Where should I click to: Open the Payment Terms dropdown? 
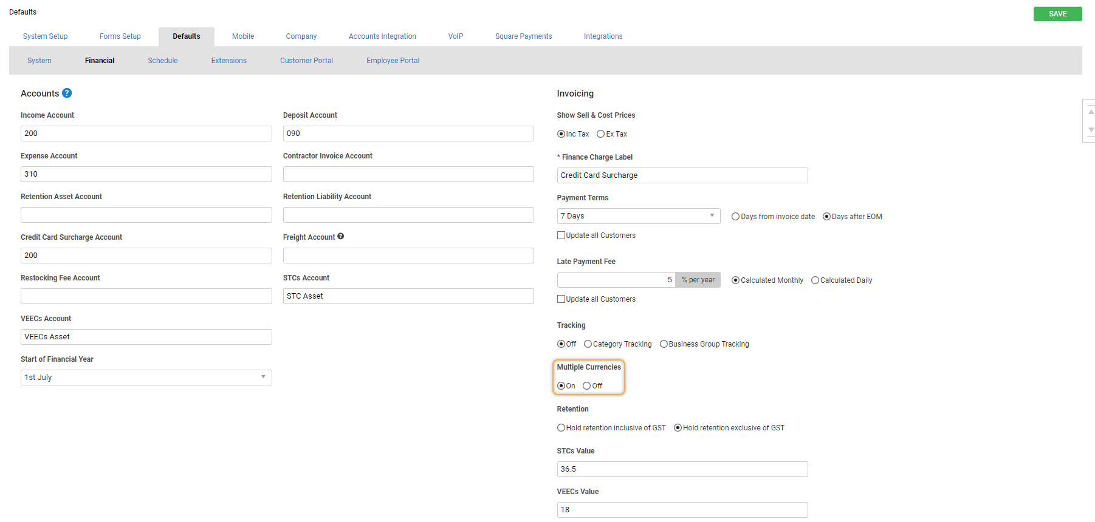(639, 216)
